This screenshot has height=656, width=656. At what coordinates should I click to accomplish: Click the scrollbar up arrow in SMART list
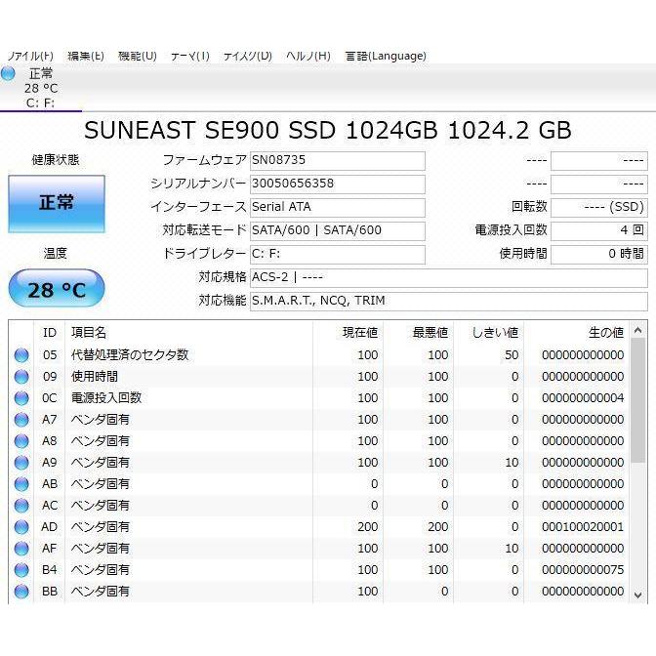point(638,331)
